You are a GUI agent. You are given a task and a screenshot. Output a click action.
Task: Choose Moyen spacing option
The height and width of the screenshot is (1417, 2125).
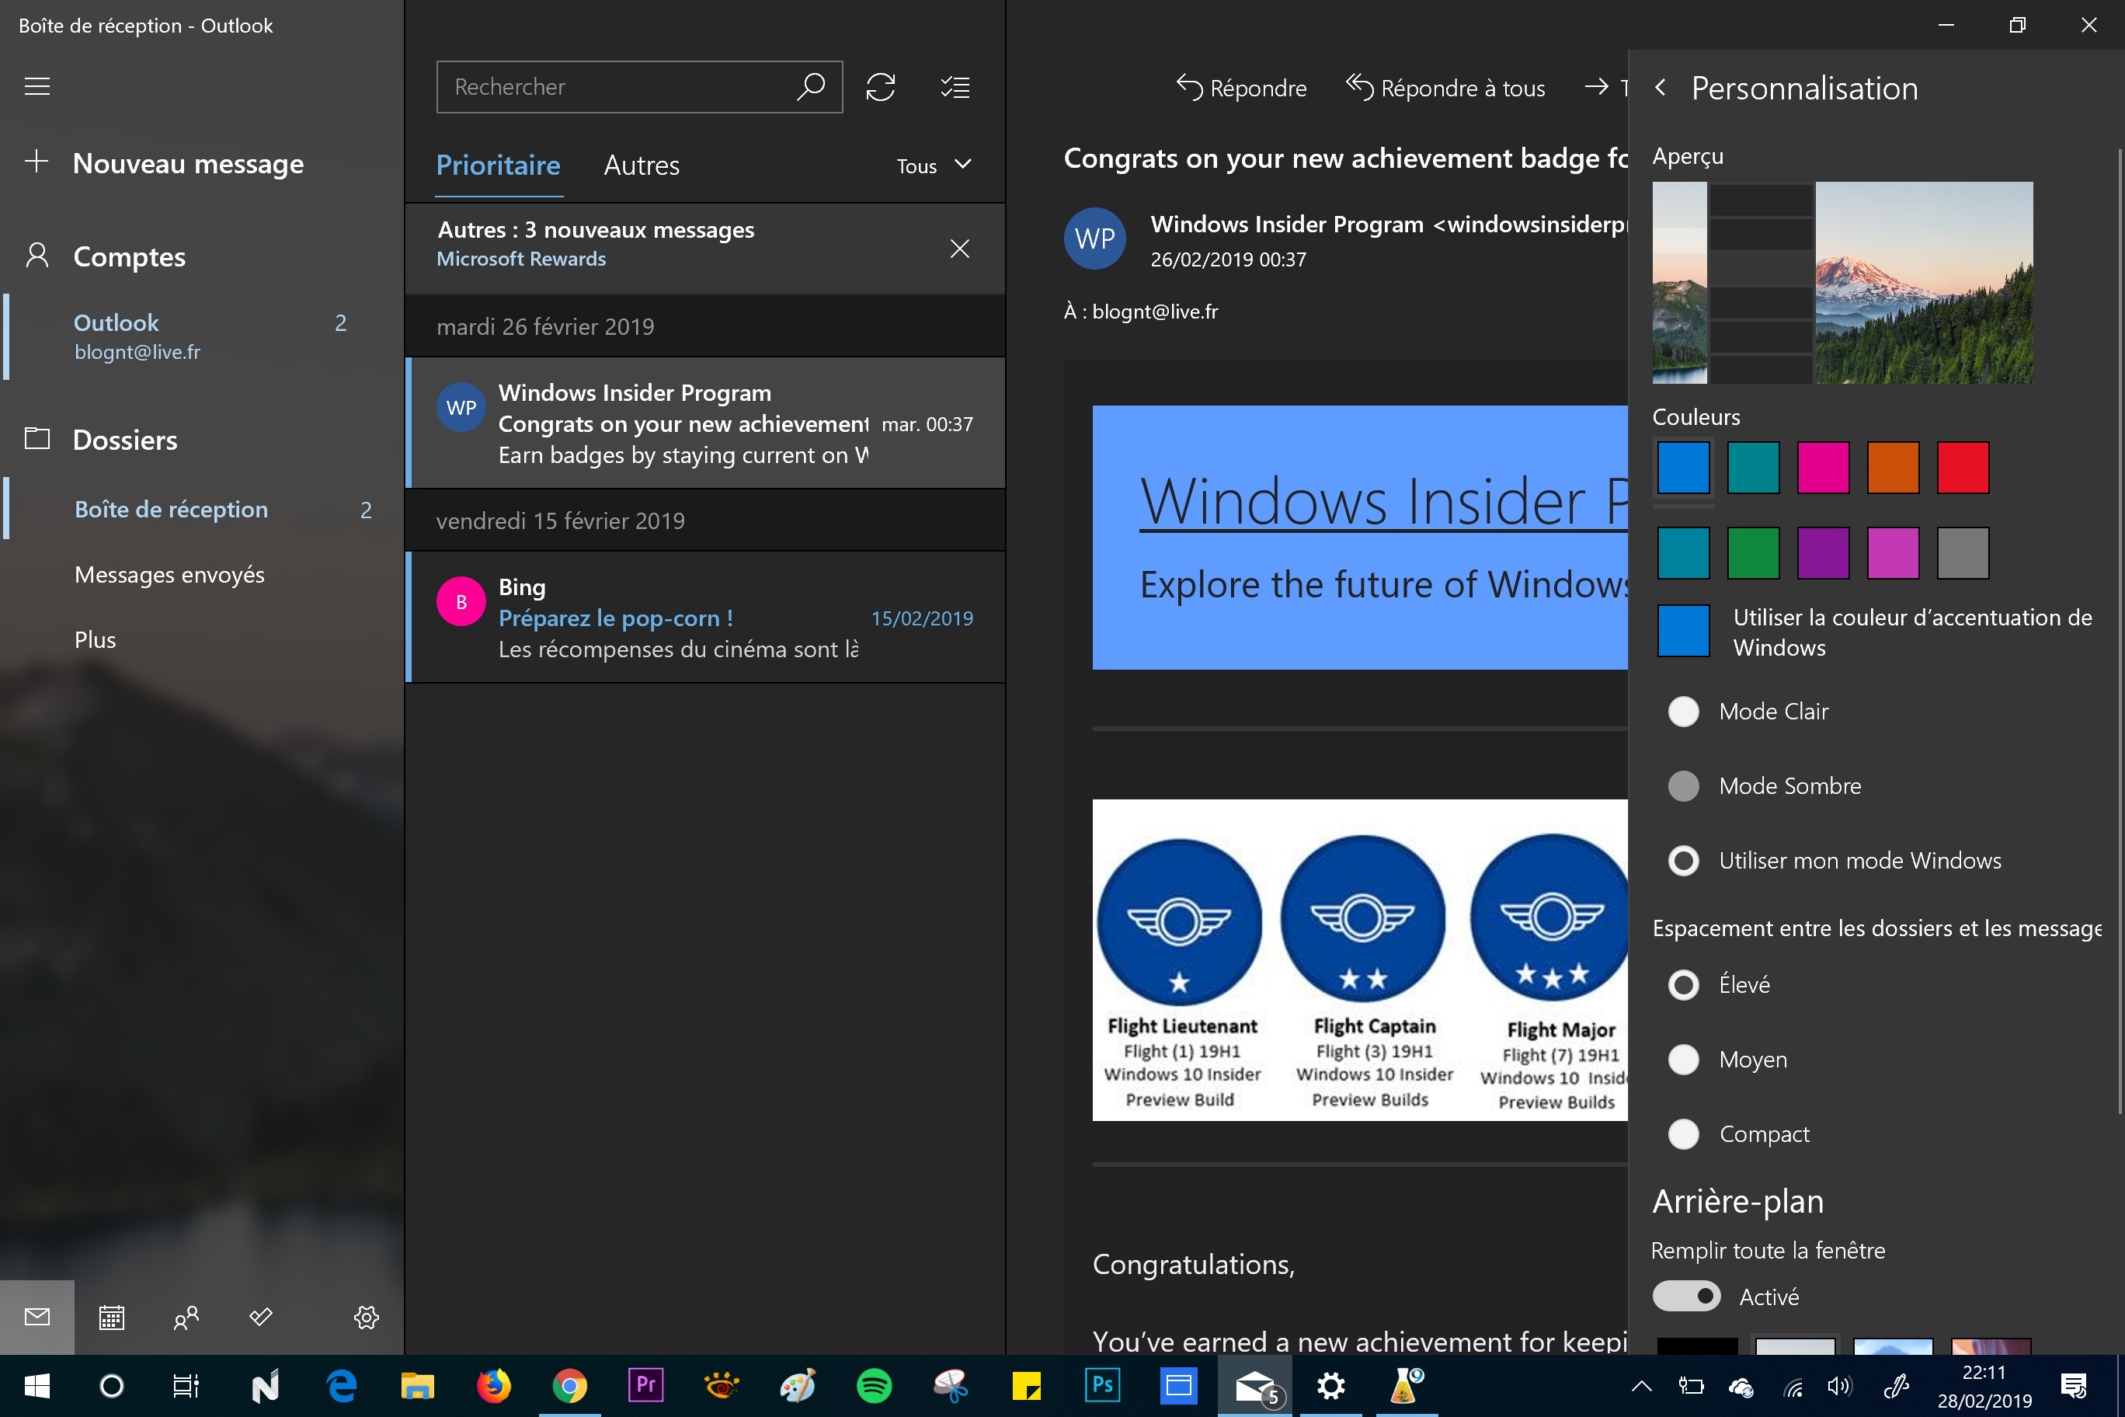pos(1683,1059)
